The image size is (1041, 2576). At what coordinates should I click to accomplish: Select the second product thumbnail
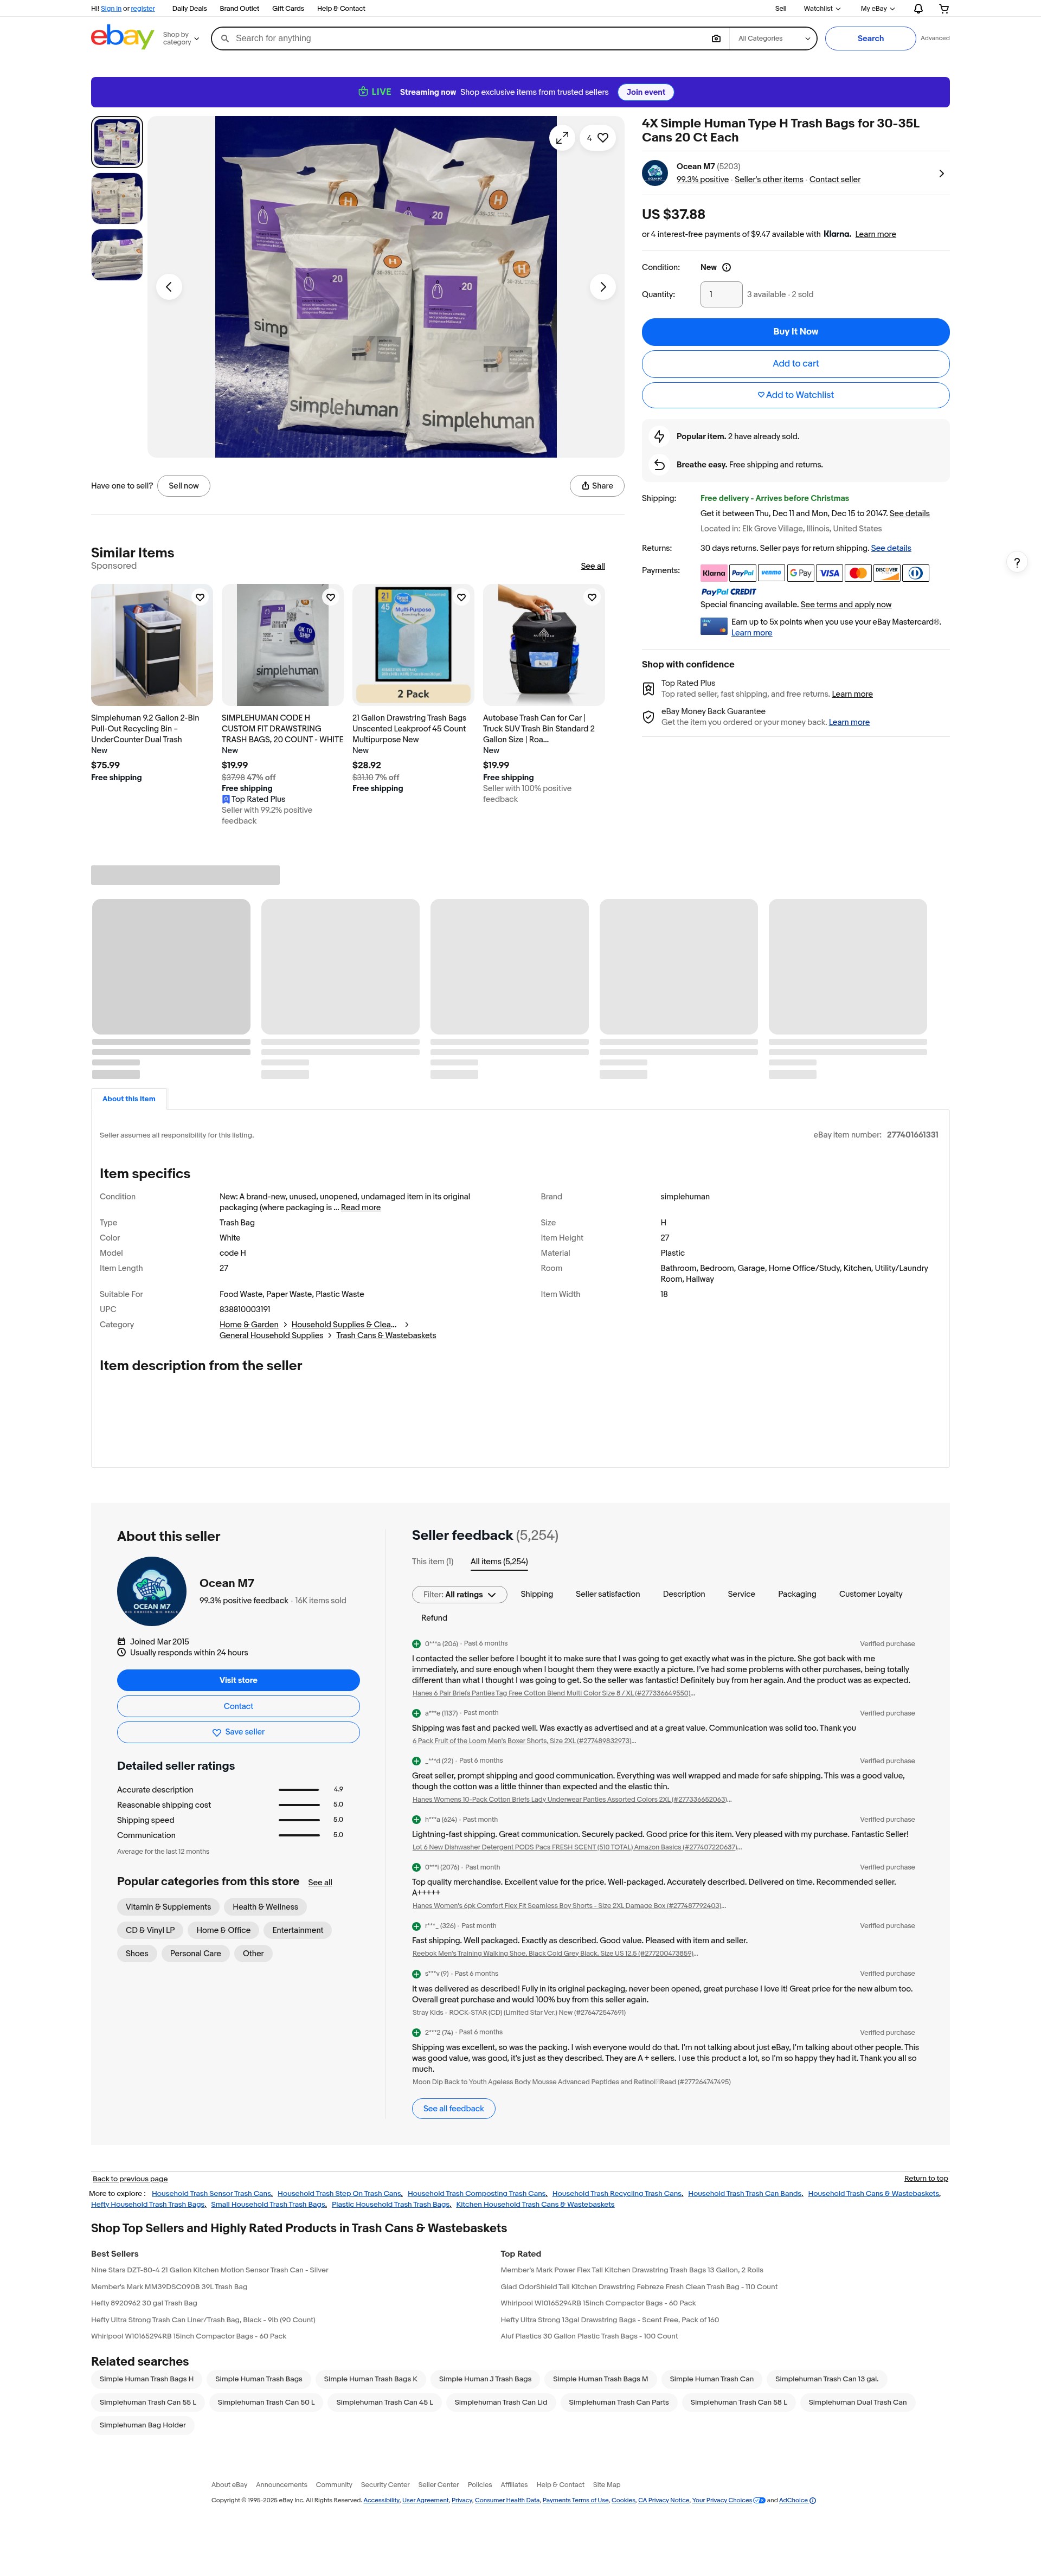[x=117, y=198]
